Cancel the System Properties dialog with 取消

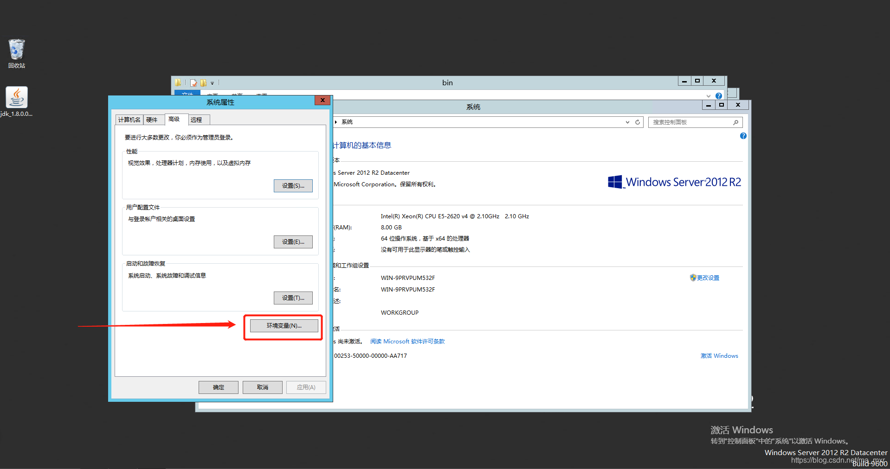click(x=263, y=387)
